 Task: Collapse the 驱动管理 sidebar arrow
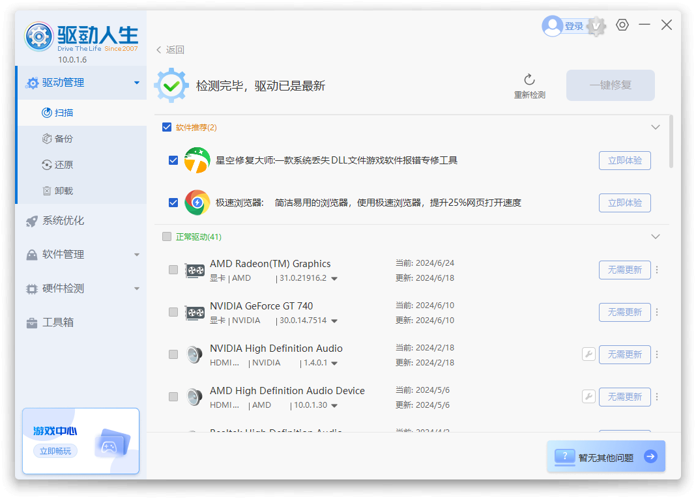[137, 83]
